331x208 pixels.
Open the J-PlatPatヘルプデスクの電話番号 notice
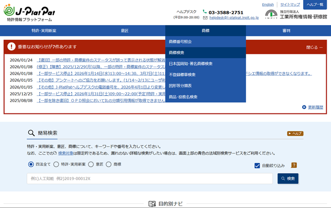point(101,87)
